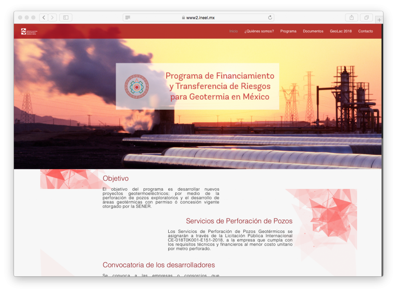397x293 pixels.
Task: Go to the Programa section
Action: (288, 31)
